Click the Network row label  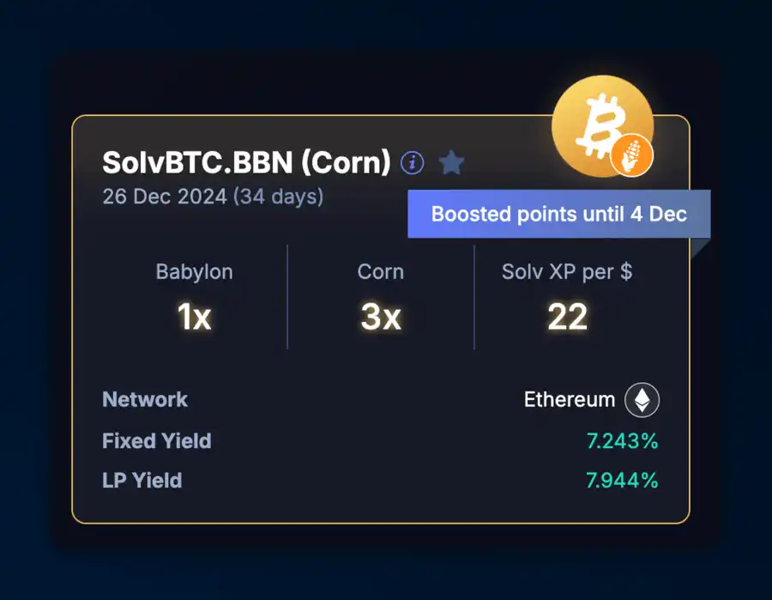[145, 399]
